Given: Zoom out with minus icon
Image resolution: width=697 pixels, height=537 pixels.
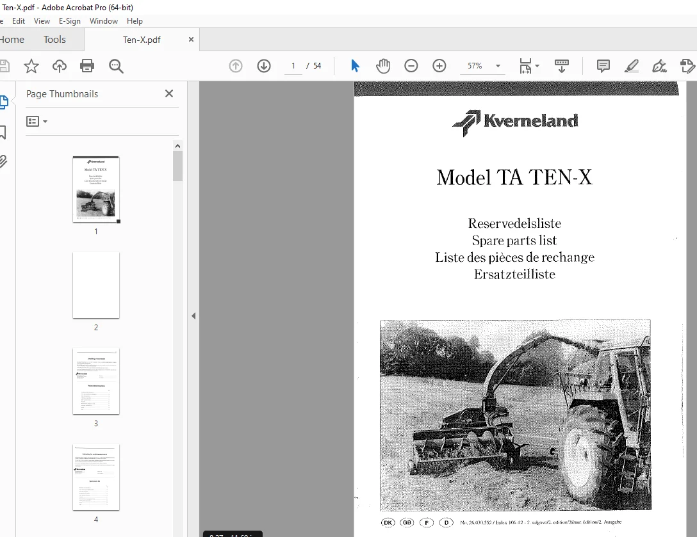Looking at the screenshot, I should click(411, 66).
